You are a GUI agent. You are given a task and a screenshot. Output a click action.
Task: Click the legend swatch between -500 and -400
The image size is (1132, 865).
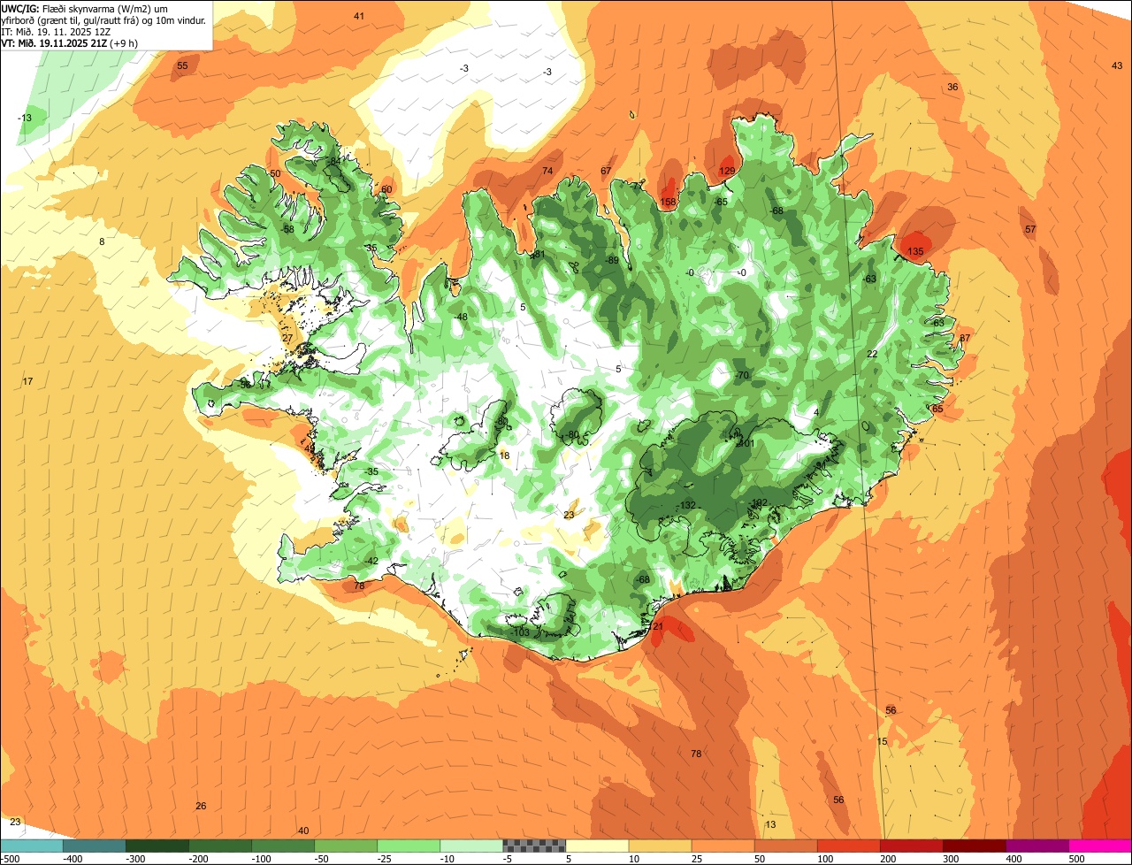point(32,846)
